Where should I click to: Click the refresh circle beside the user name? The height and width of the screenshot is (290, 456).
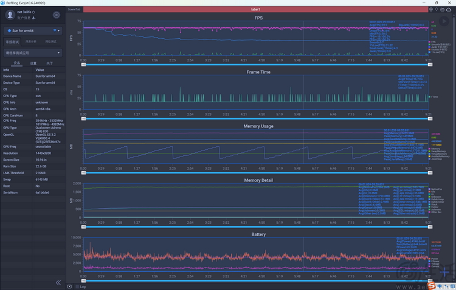click(x=33, y=12)
